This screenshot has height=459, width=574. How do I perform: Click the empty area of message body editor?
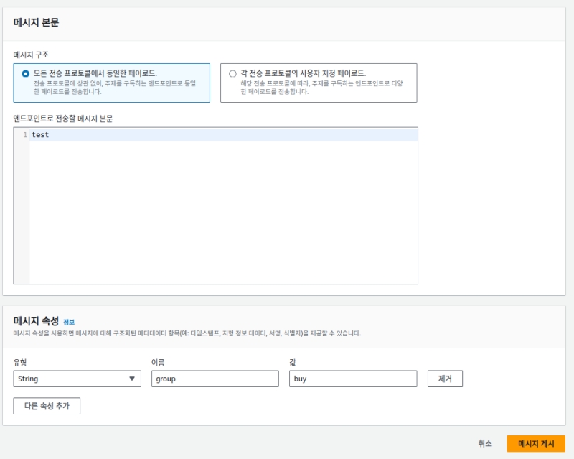[222, 215]
